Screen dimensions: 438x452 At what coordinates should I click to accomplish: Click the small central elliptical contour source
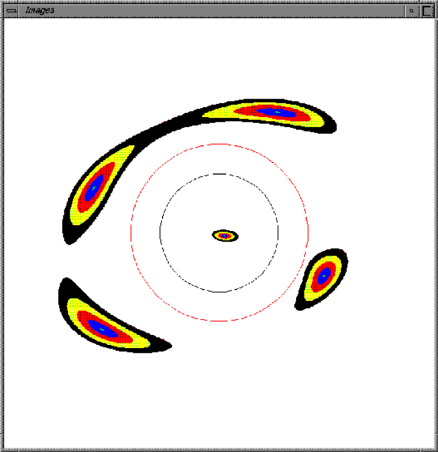click(x=225, y=236)
